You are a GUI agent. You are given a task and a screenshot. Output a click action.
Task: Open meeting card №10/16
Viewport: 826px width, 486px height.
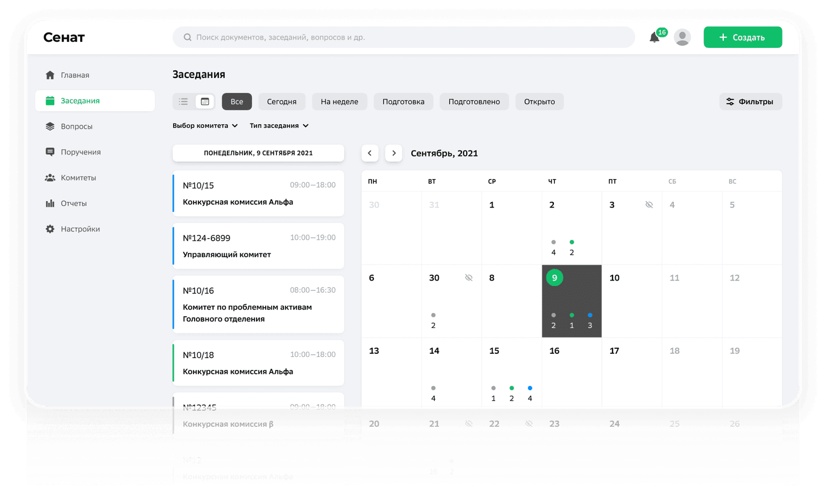[x=258, y=305]
